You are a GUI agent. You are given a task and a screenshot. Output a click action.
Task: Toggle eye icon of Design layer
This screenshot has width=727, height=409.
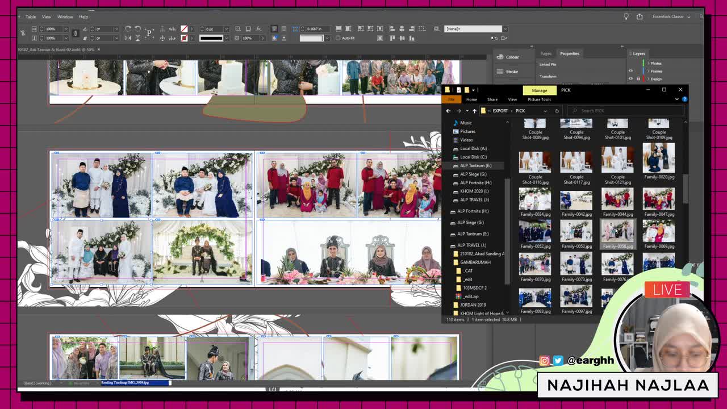[x=630, y=78]
